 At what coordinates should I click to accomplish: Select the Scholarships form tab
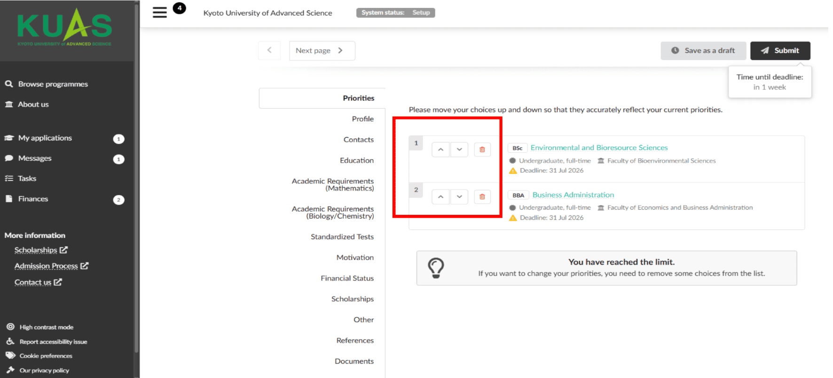[353, 299]
